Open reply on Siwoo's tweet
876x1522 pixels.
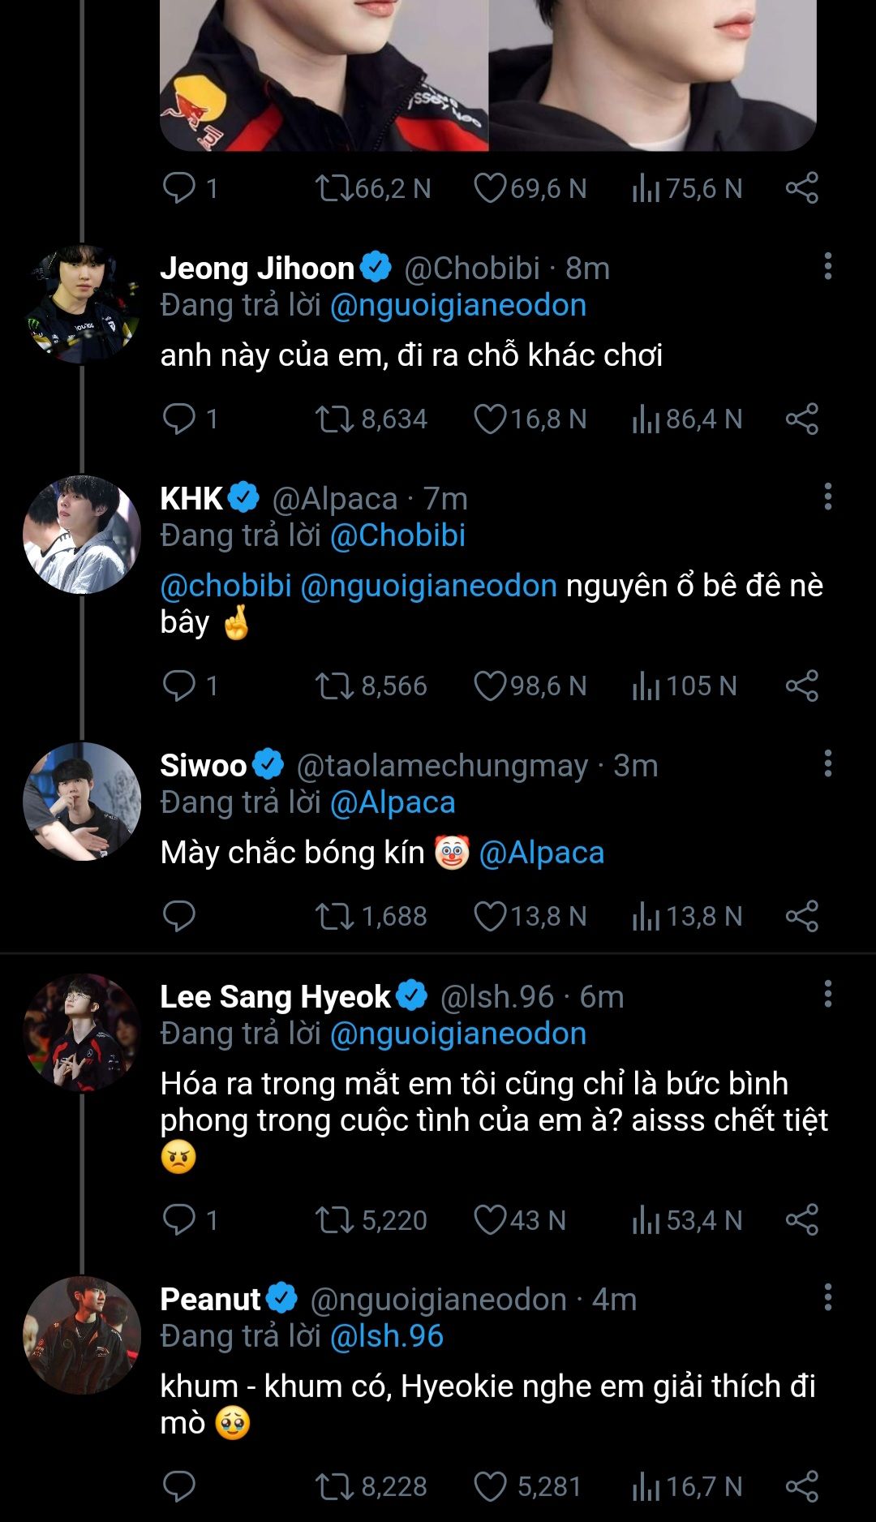point(179,917)
